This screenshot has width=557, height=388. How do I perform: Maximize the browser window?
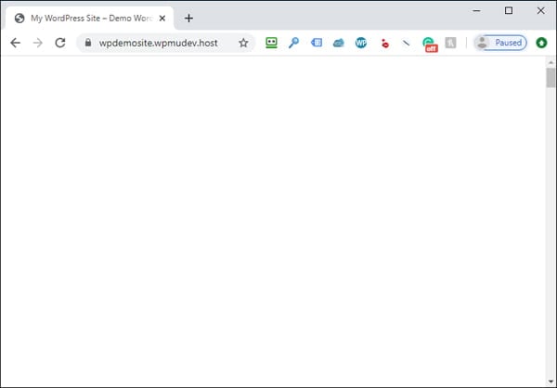[509, 10]
